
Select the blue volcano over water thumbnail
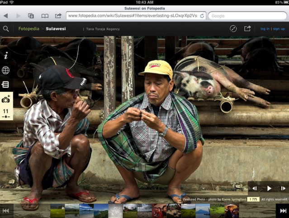pyautogui.click(x=203, y=211)
